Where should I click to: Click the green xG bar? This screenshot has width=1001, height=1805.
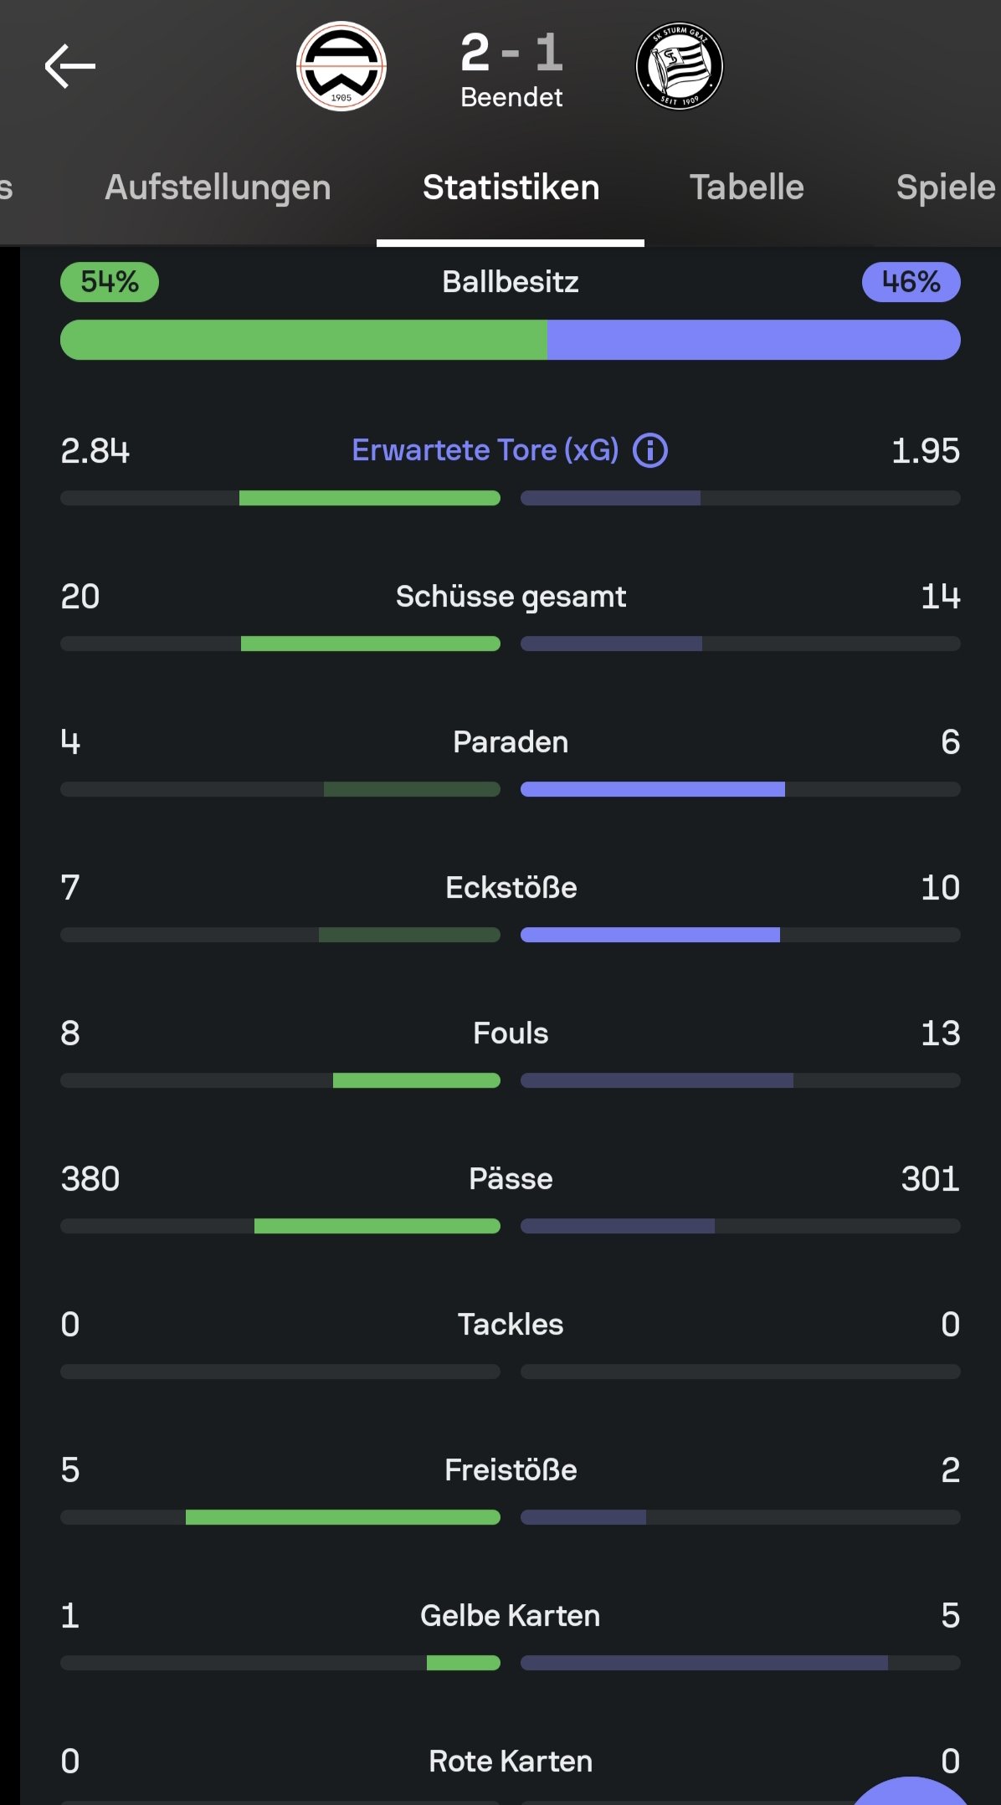369,499
